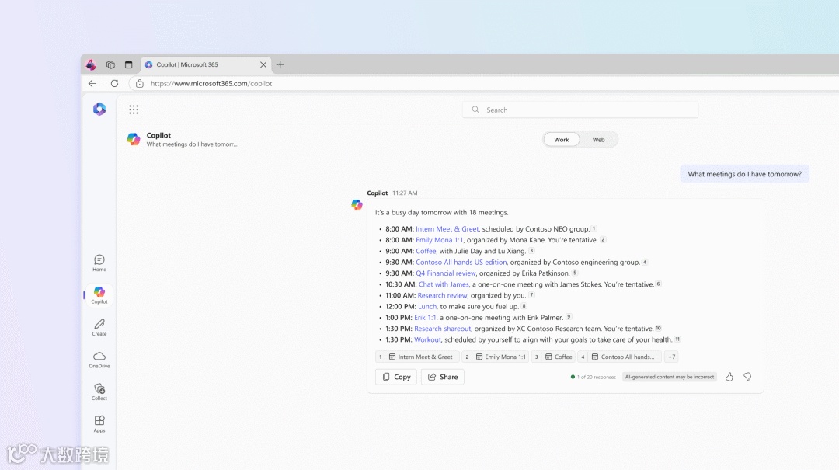Click the 1 of 20 responses indicator
Viewport: 839px width, 470px height.
pyautogui.click(x=594, y=377)
